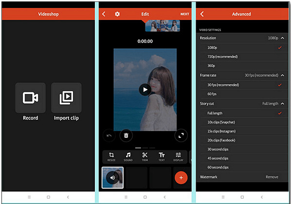
Task: Tap the Import clip icon
Action: (x=66, y=98)
